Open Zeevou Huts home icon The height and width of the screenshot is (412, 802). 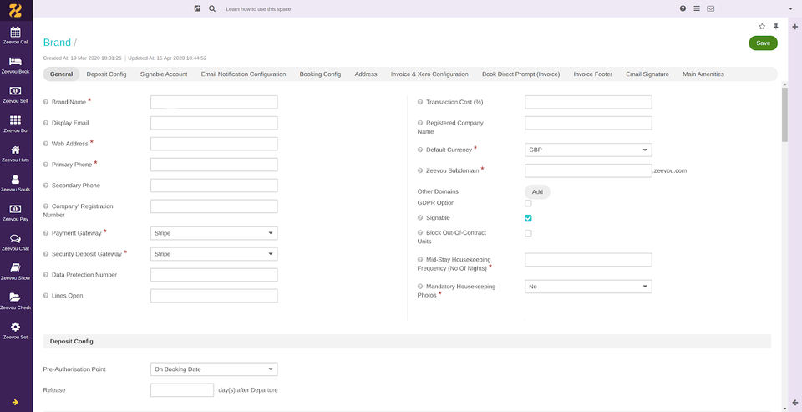pos(15,150)
